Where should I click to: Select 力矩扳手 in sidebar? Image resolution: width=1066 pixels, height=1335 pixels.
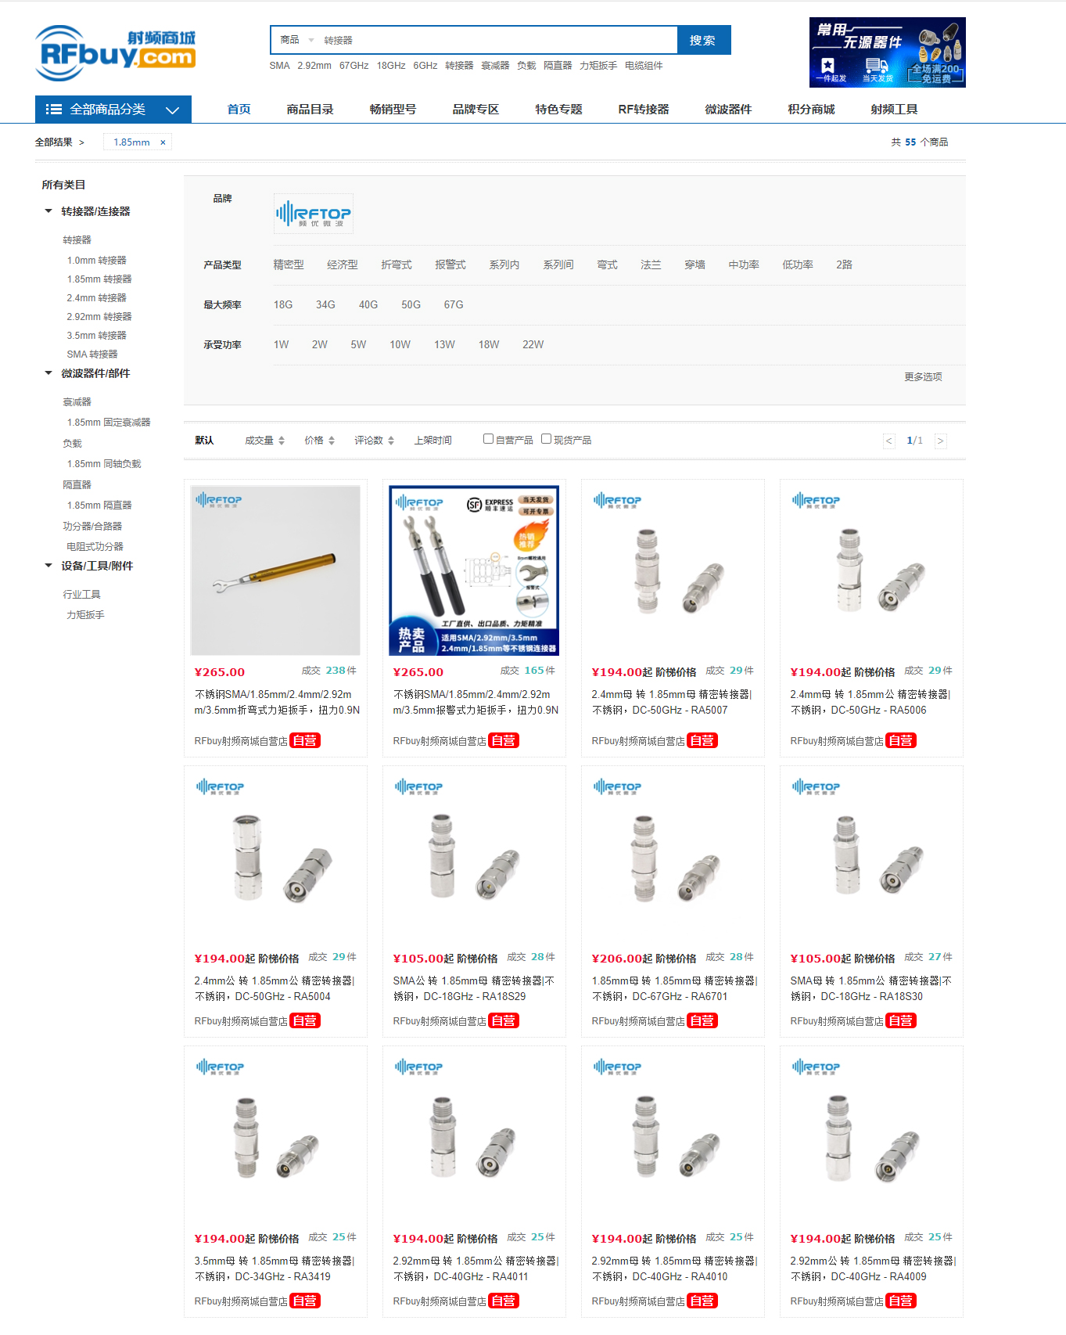coord(85,615)
